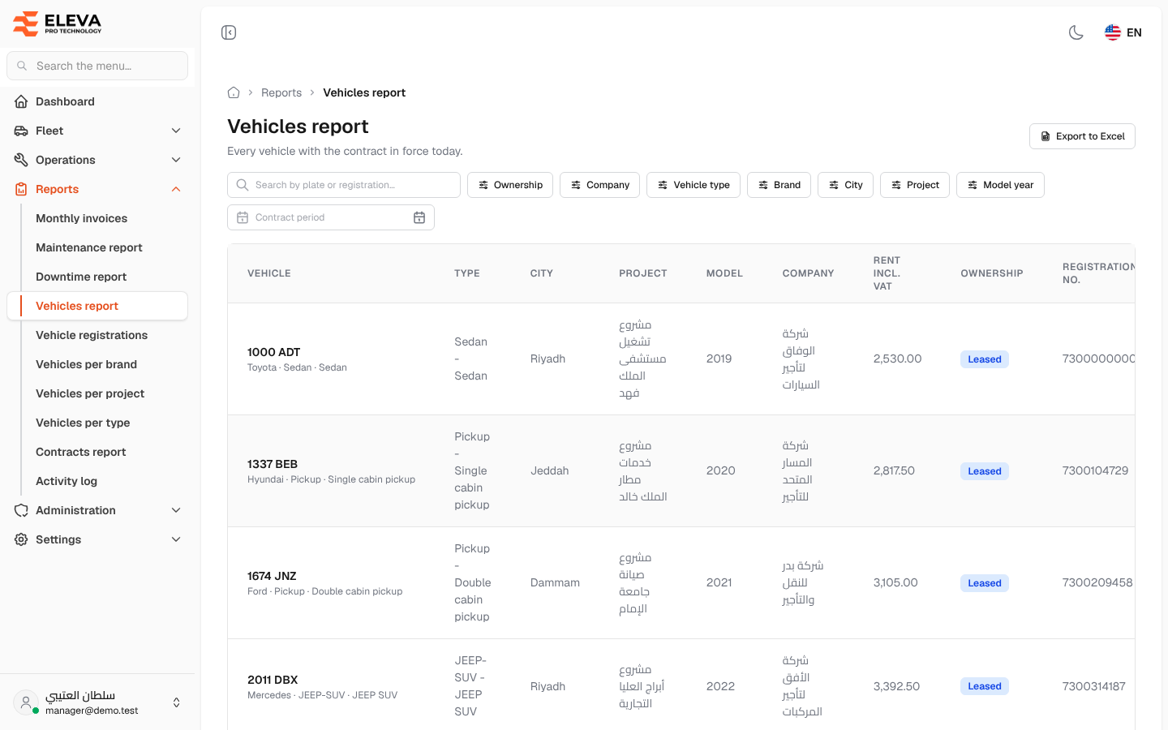The height and width of the screenshot is (730, 1168).
Task: Focus the sidebar menu search box
Action: 97,66
